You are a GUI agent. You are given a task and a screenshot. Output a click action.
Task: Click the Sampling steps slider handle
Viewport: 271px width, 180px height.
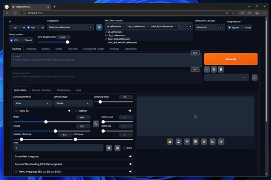tap(100, 102)
